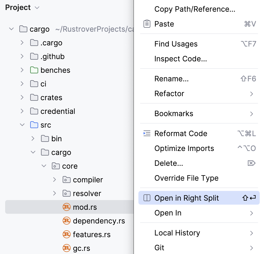Click the Paste clipboard icon
Viewport: 264px width, 254px height.
[147, 24]
